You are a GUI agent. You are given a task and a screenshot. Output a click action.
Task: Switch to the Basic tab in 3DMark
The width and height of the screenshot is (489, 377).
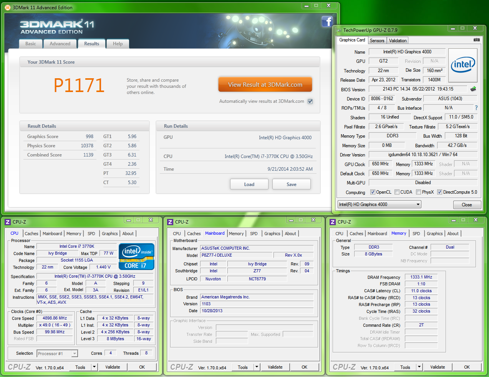click(31, 44)
